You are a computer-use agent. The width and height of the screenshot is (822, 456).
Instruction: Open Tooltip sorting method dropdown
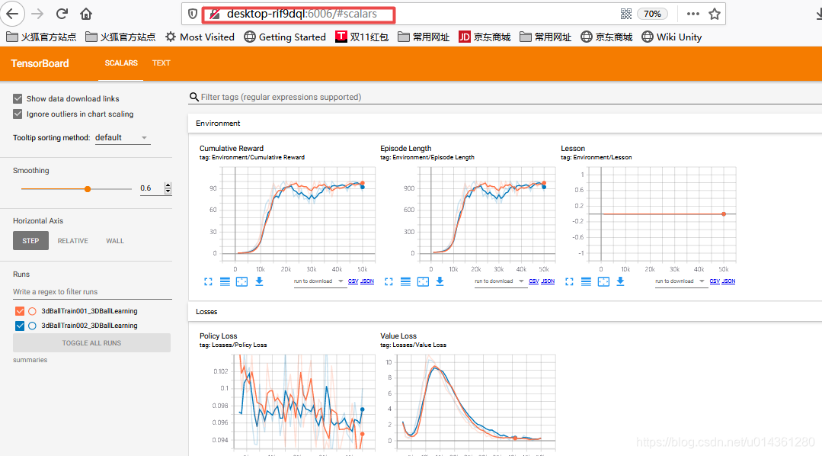[x=123, y=137]
